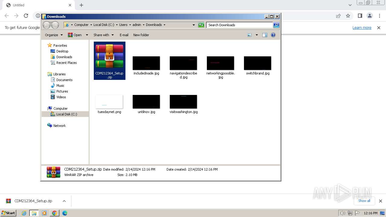Expand the address bar history dropdown
This screenshot has width=386, height=217.
point(194,25)
